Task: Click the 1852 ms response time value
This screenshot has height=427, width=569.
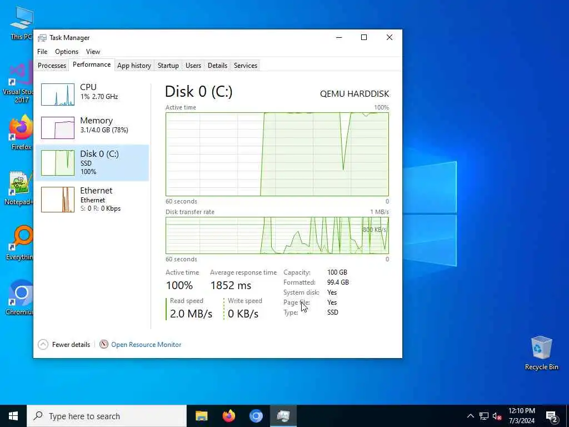Action: click(x=231, y=285)
